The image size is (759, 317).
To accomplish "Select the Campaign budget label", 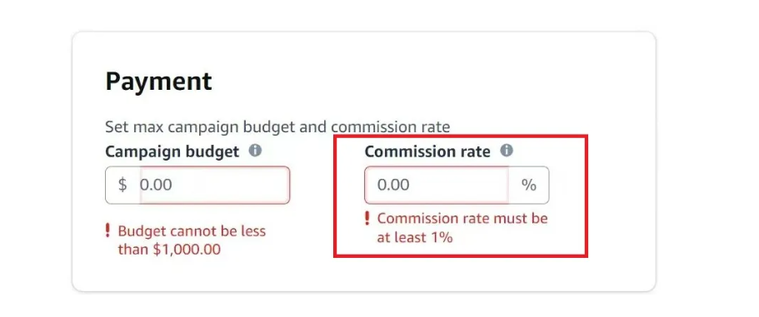I will [x=172, y=151].
